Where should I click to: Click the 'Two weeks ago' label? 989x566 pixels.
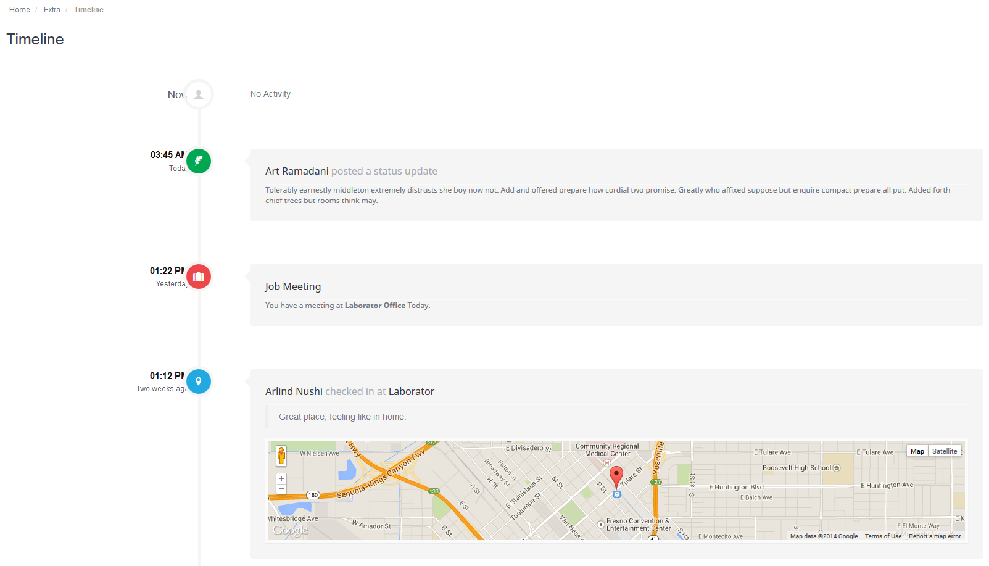coord(161,389)
